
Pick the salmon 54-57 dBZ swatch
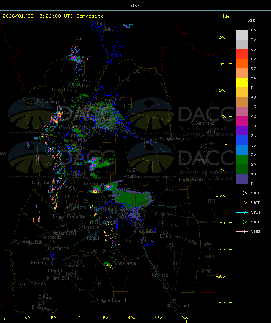click(x=242, y=73)
